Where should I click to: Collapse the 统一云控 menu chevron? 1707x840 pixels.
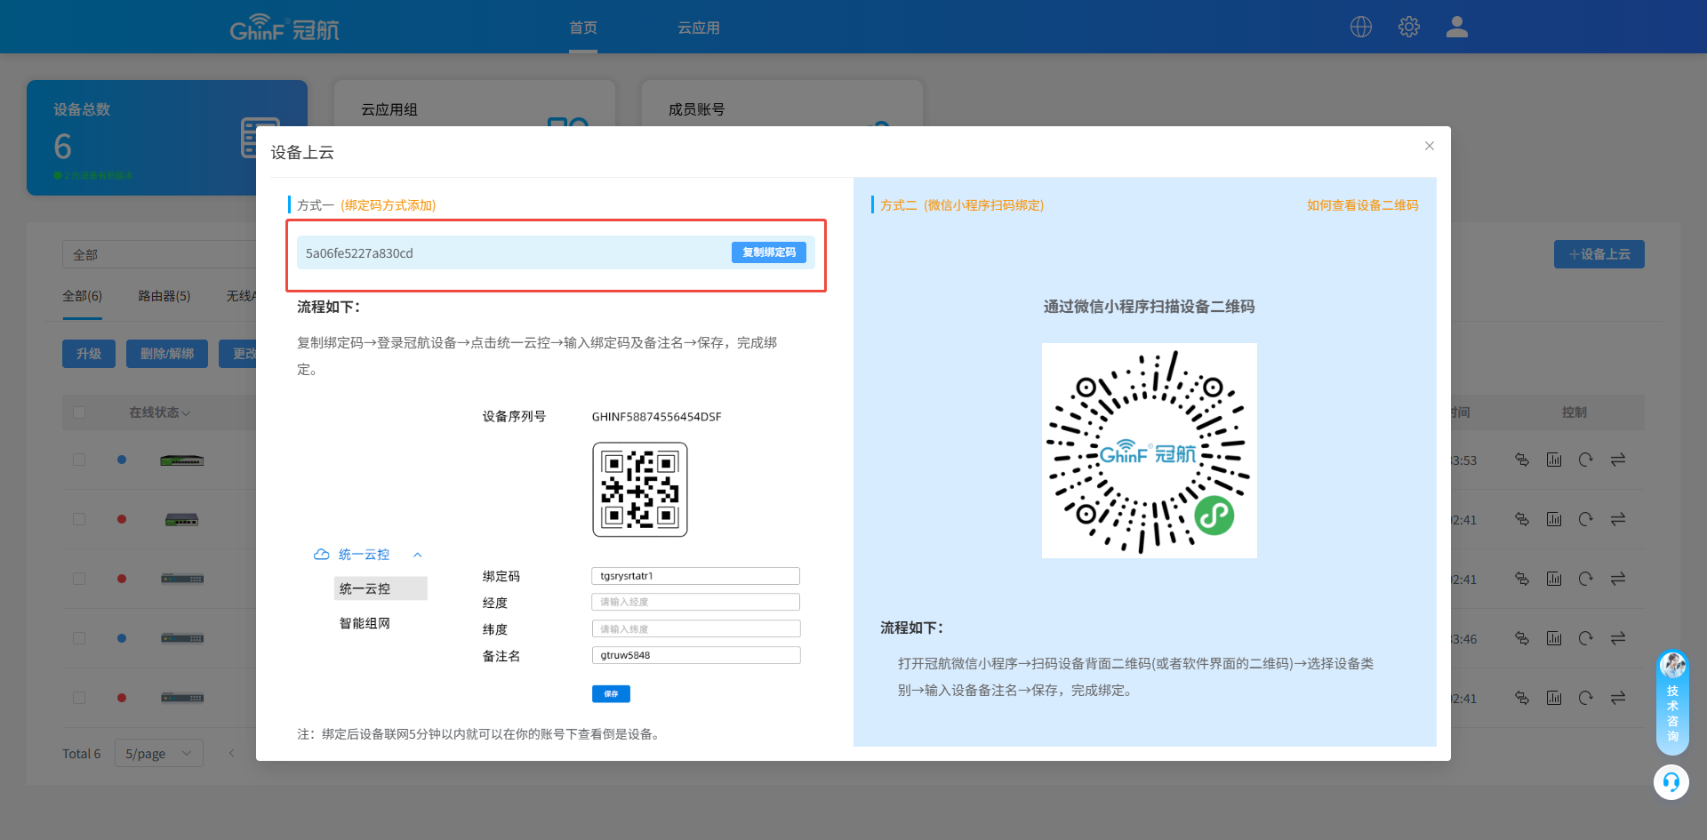pyautogui.click(x=417, y=555)
